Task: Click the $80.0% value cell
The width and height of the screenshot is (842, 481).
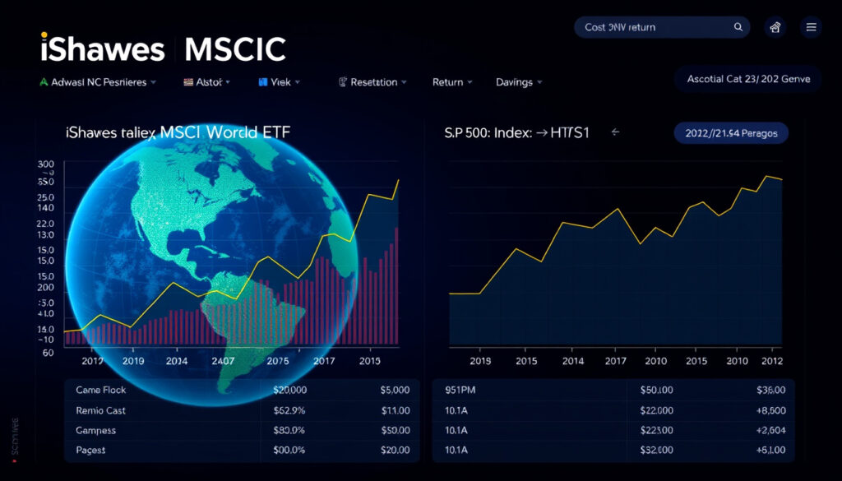Action: (x=289, y=431)
